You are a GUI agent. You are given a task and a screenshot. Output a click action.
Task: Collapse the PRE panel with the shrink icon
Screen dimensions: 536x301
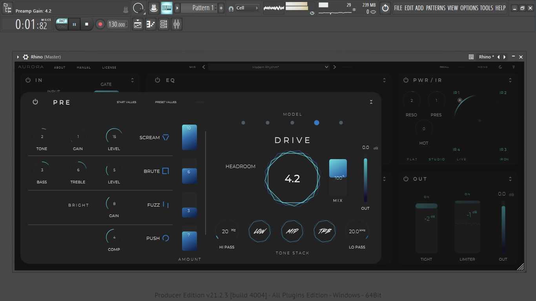(371, 102)
